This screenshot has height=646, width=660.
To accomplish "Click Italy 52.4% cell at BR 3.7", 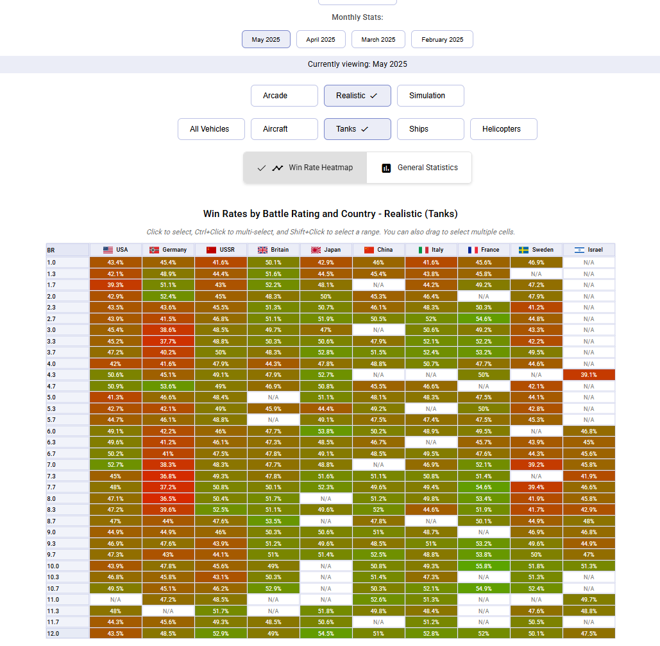I will [431, 353].
